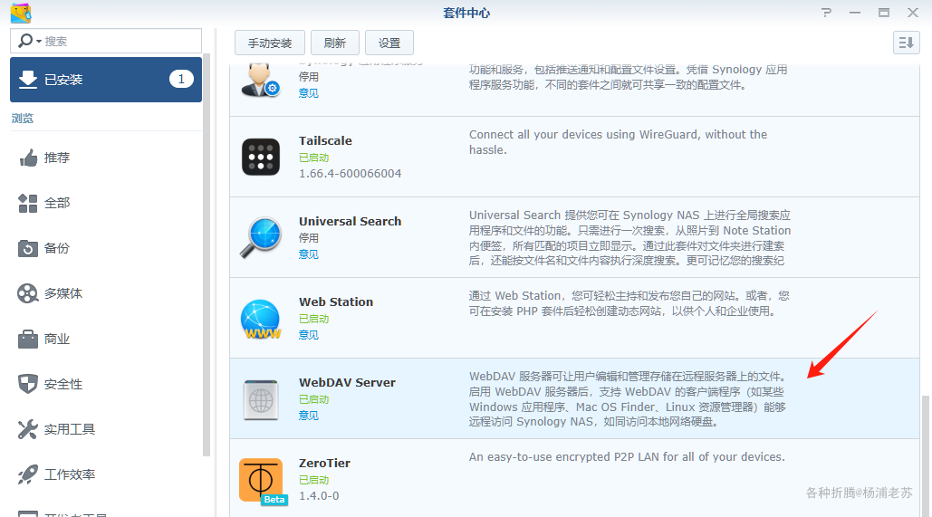Open the Tailscale package title
Viewport: 932px width, 517px height.
(325, 141)
